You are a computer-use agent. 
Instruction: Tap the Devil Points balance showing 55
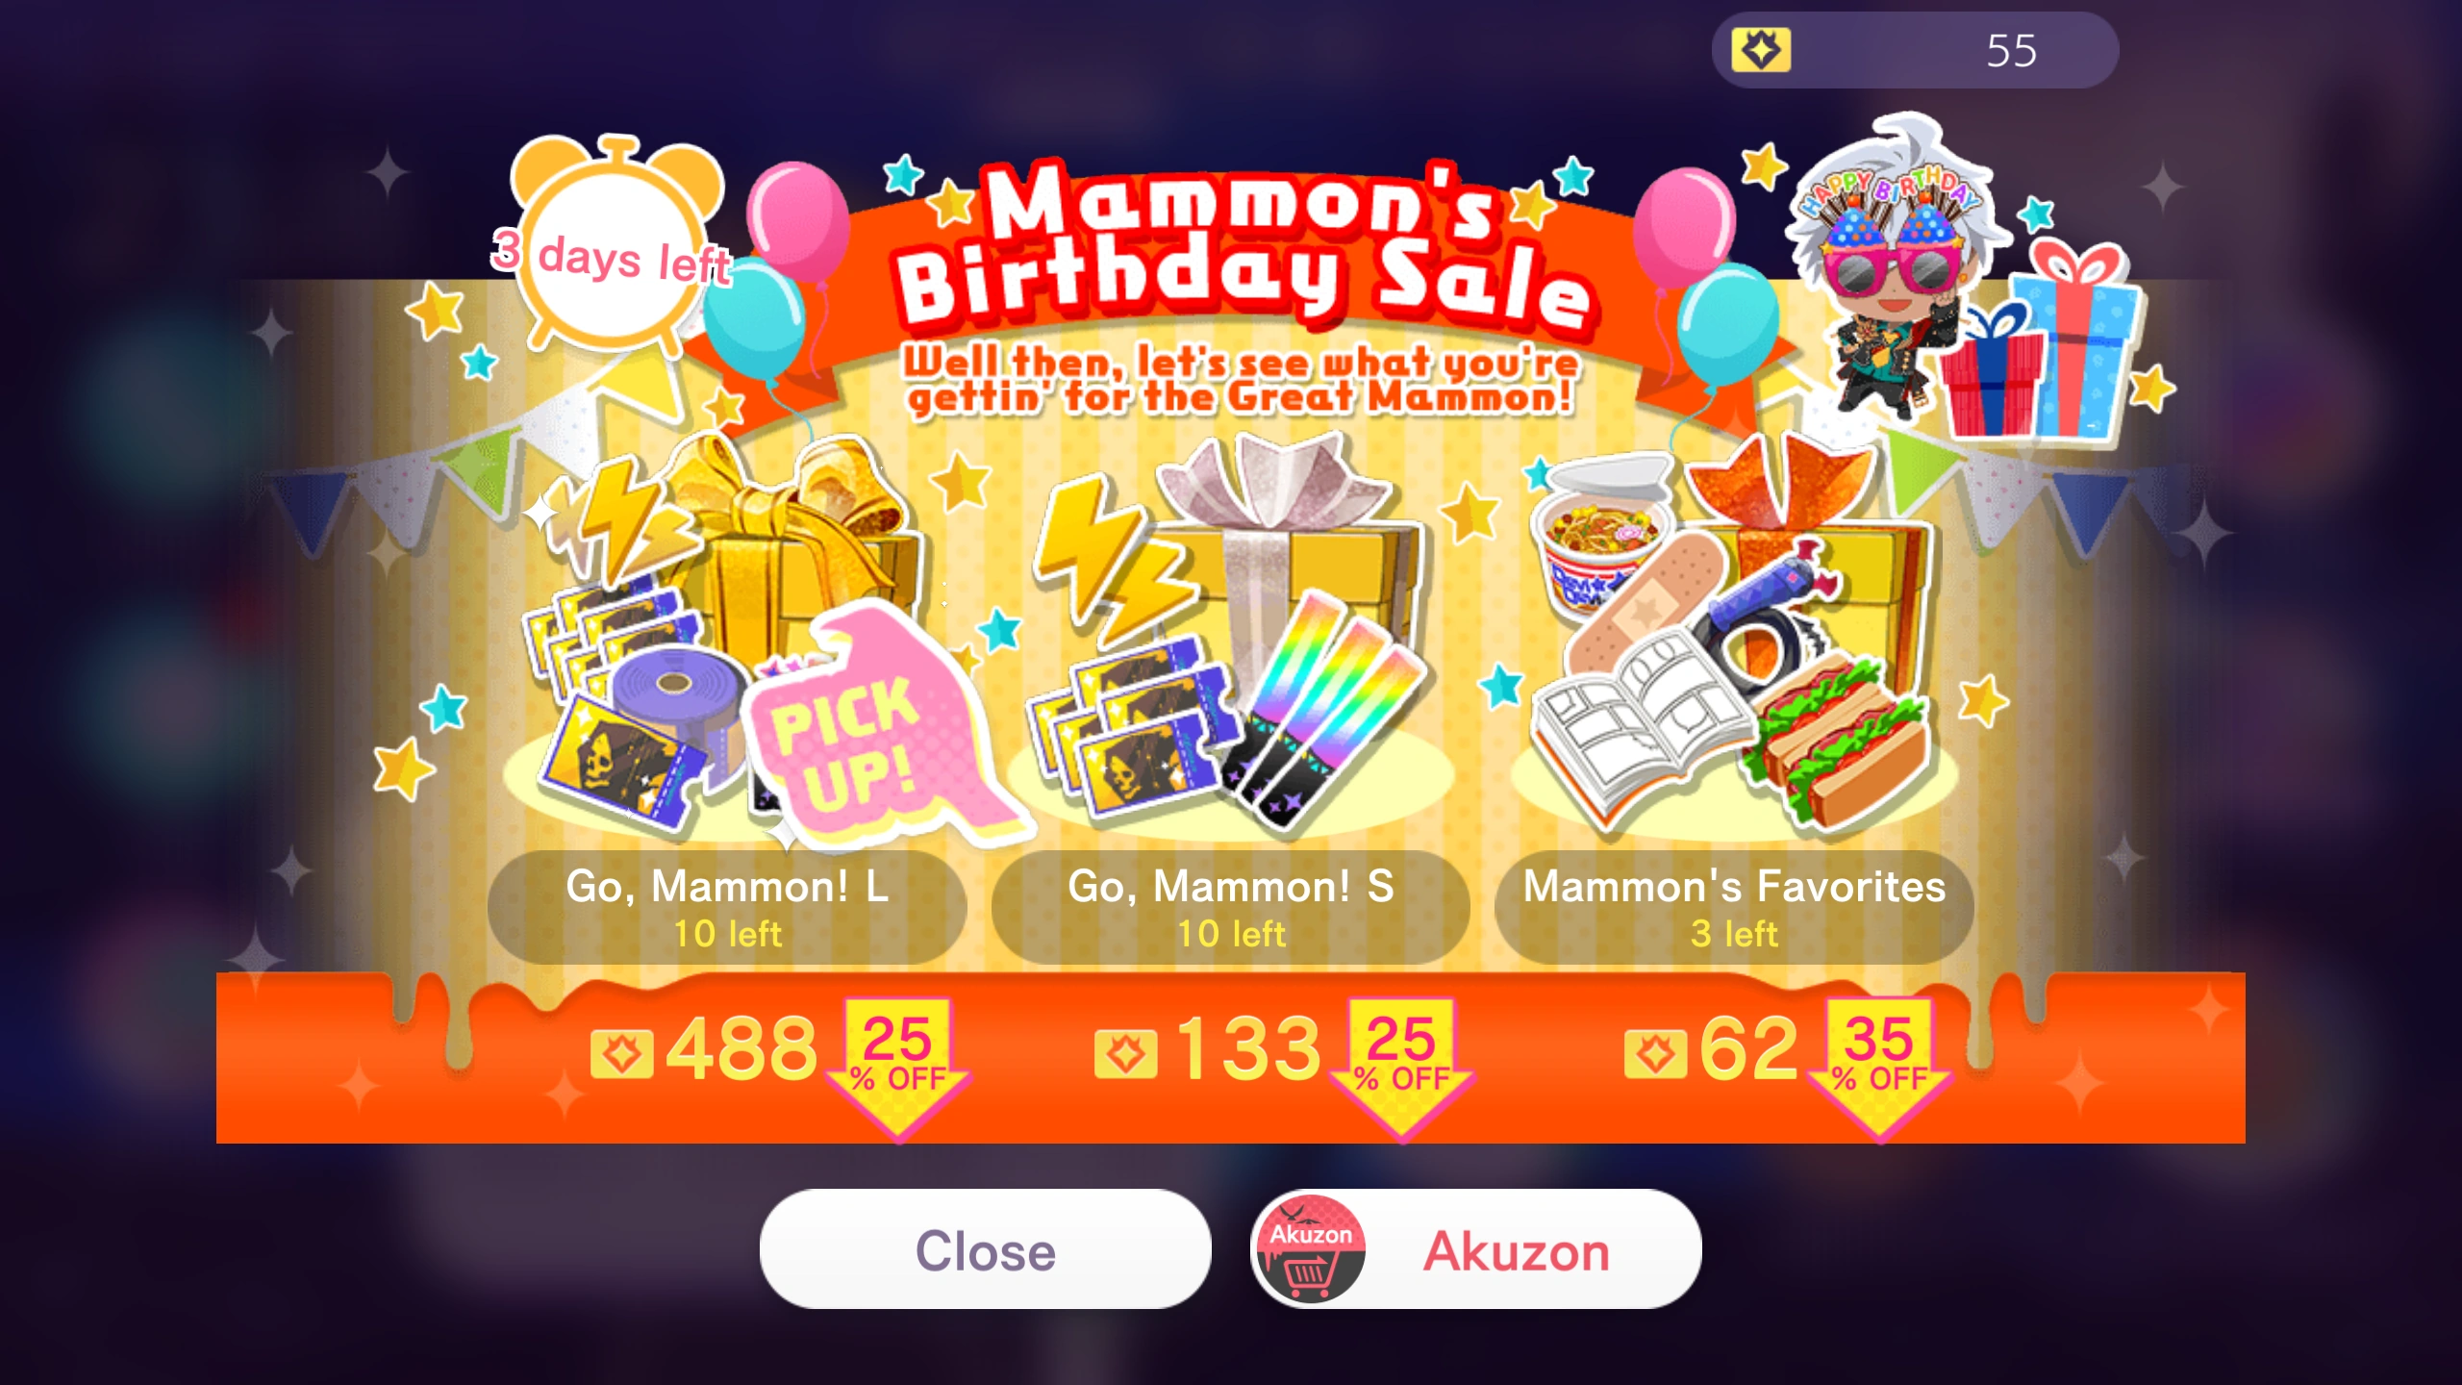tap(2011, 50)
